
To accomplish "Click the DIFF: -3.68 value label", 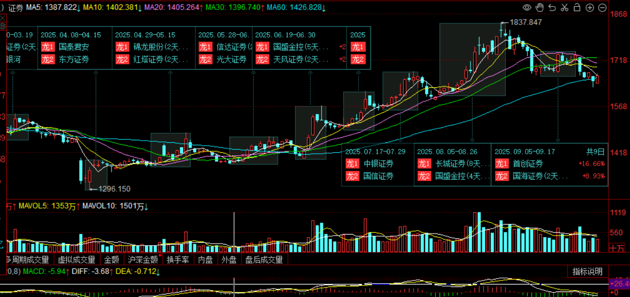I will [x=93, y=271].
